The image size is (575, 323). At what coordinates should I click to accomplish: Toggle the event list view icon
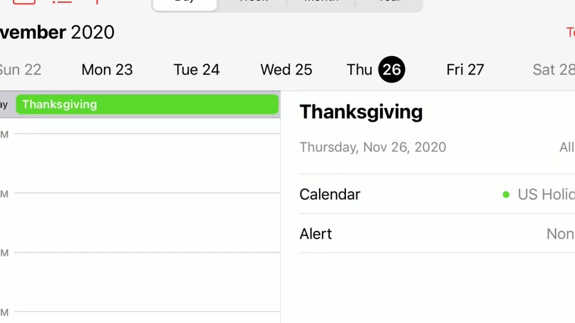point(62,2)
